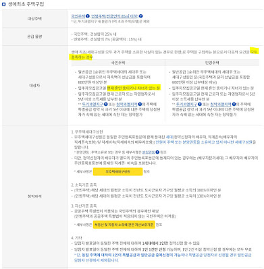The image size is (264, 269).
Task: Click help icon after 투기과열지구 in 국민주택 column
Action: coord(105,104)
